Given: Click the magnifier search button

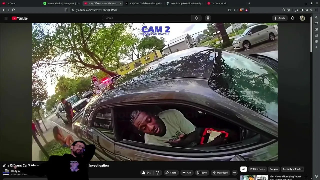Looking at the screenshot, I should point(197,18).
